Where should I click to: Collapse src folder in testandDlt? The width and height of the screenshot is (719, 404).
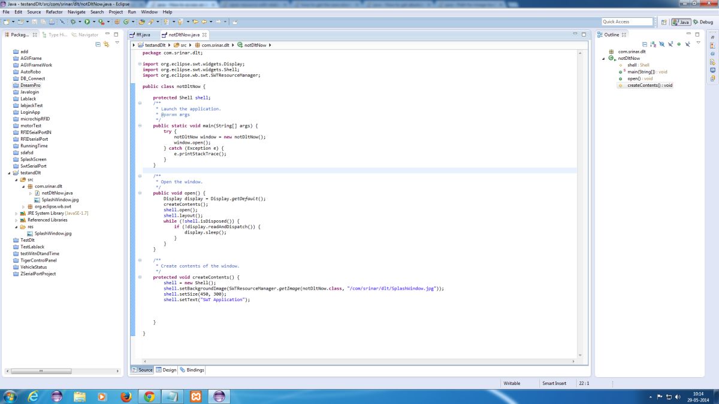(x=16, y=180)
